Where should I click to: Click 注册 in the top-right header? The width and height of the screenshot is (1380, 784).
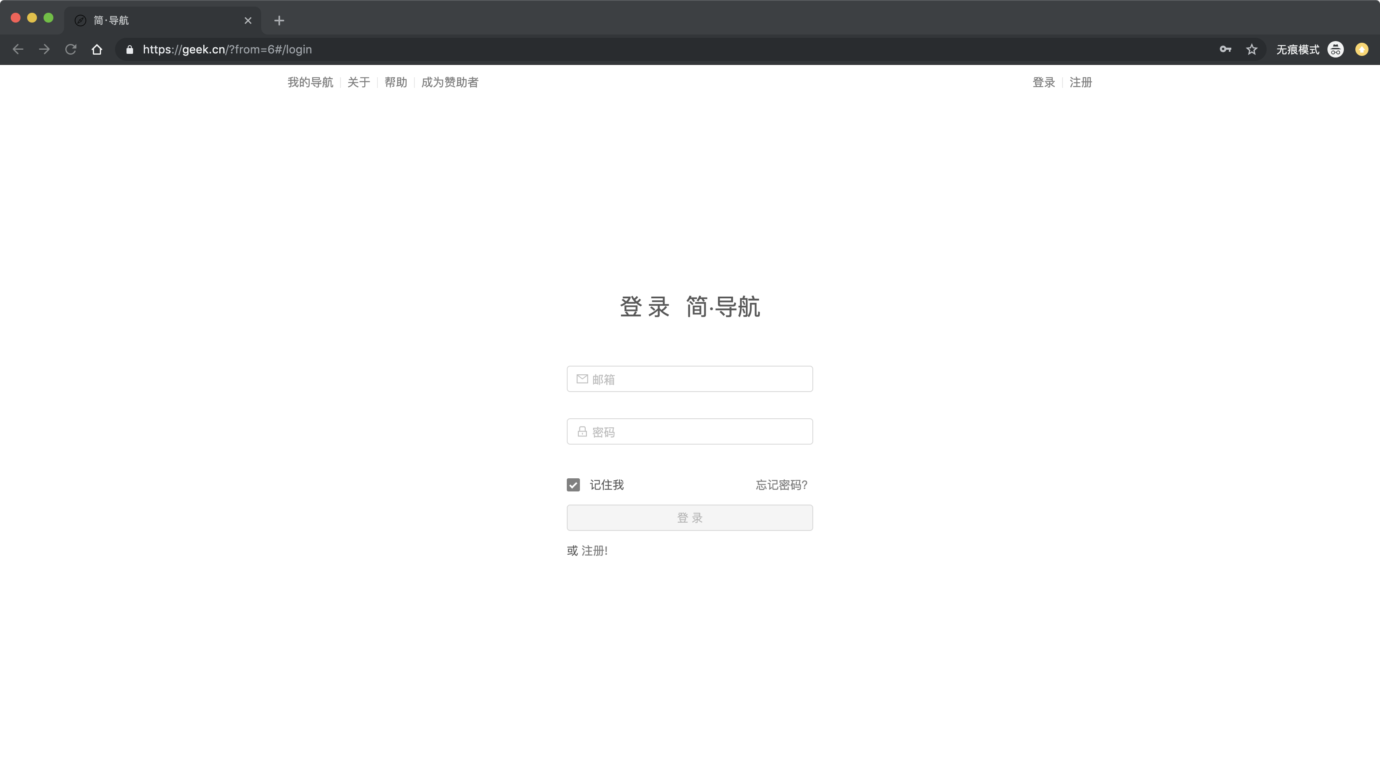(1081, 82)
